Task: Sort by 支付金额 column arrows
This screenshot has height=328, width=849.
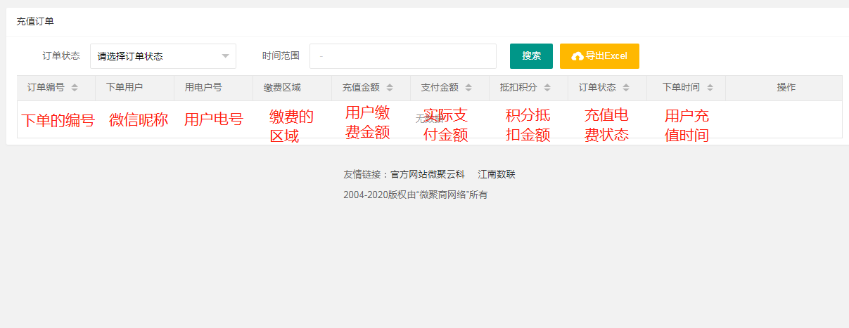Action: 468,88
